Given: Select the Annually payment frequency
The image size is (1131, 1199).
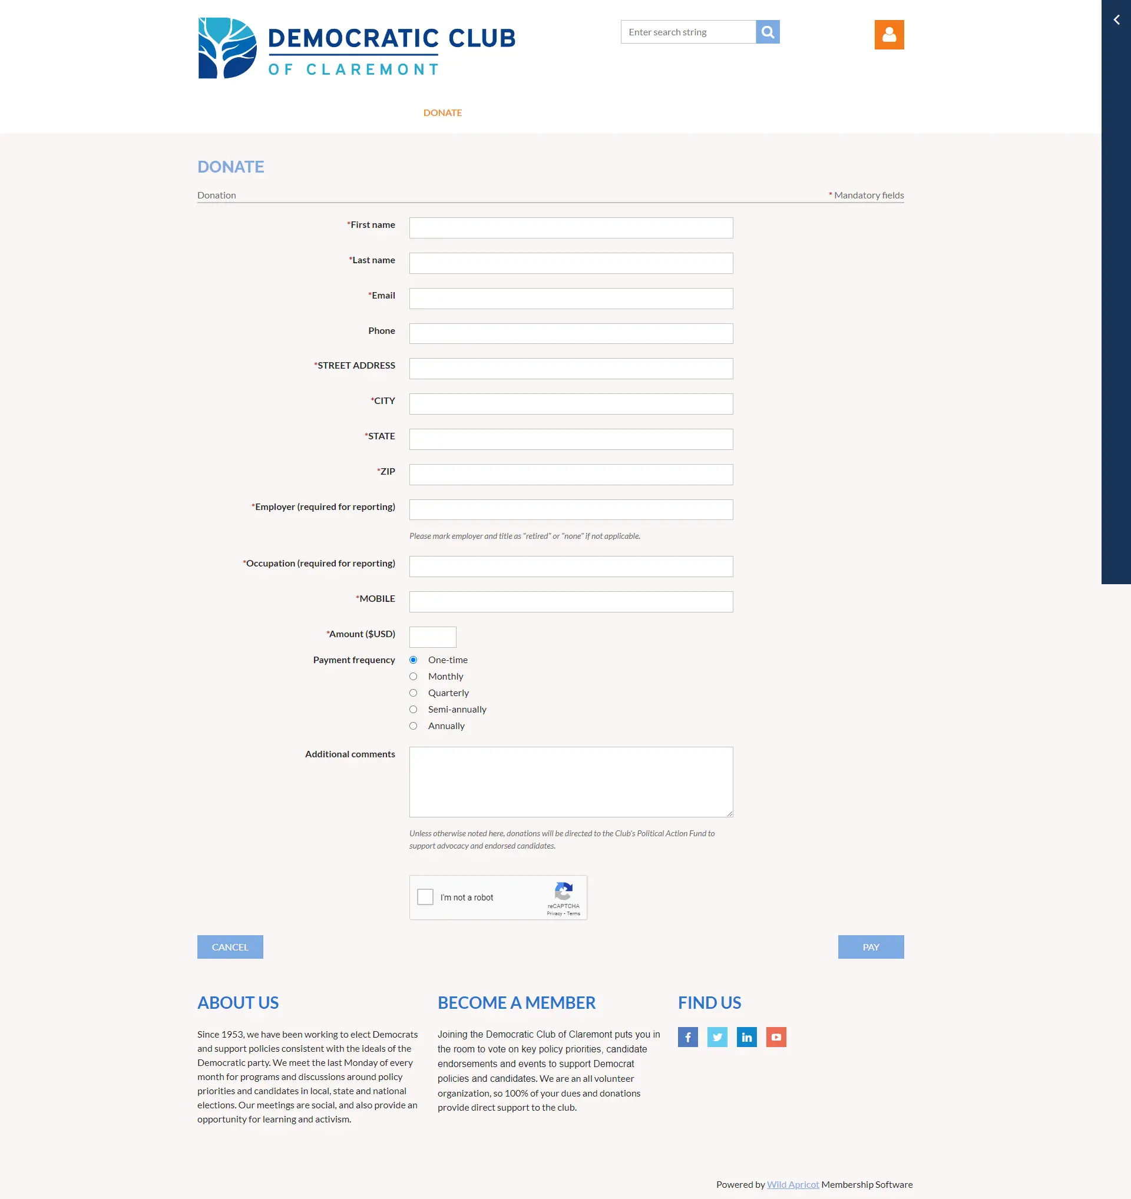Looking at the screenshot, I should [414, 726].
